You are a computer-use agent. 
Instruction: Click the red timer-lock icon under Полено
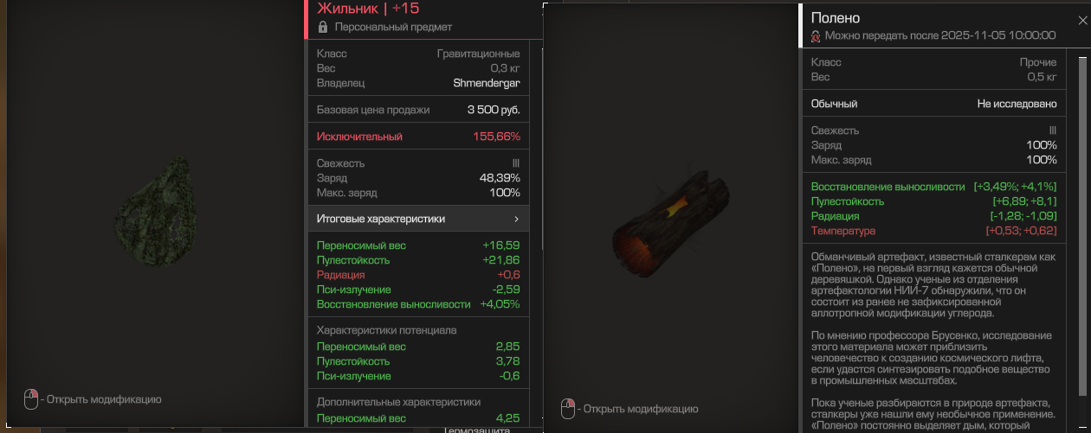point(815,36)
